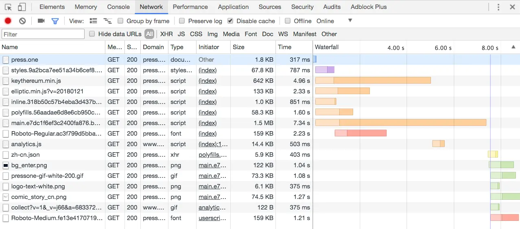Enable the Group by frame checkbox
This screenshot has width=520, height=229.
(120, 21)
